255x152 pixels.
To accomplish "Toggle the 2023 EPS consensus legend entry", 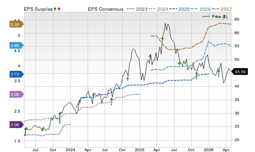I will [137, 9].
